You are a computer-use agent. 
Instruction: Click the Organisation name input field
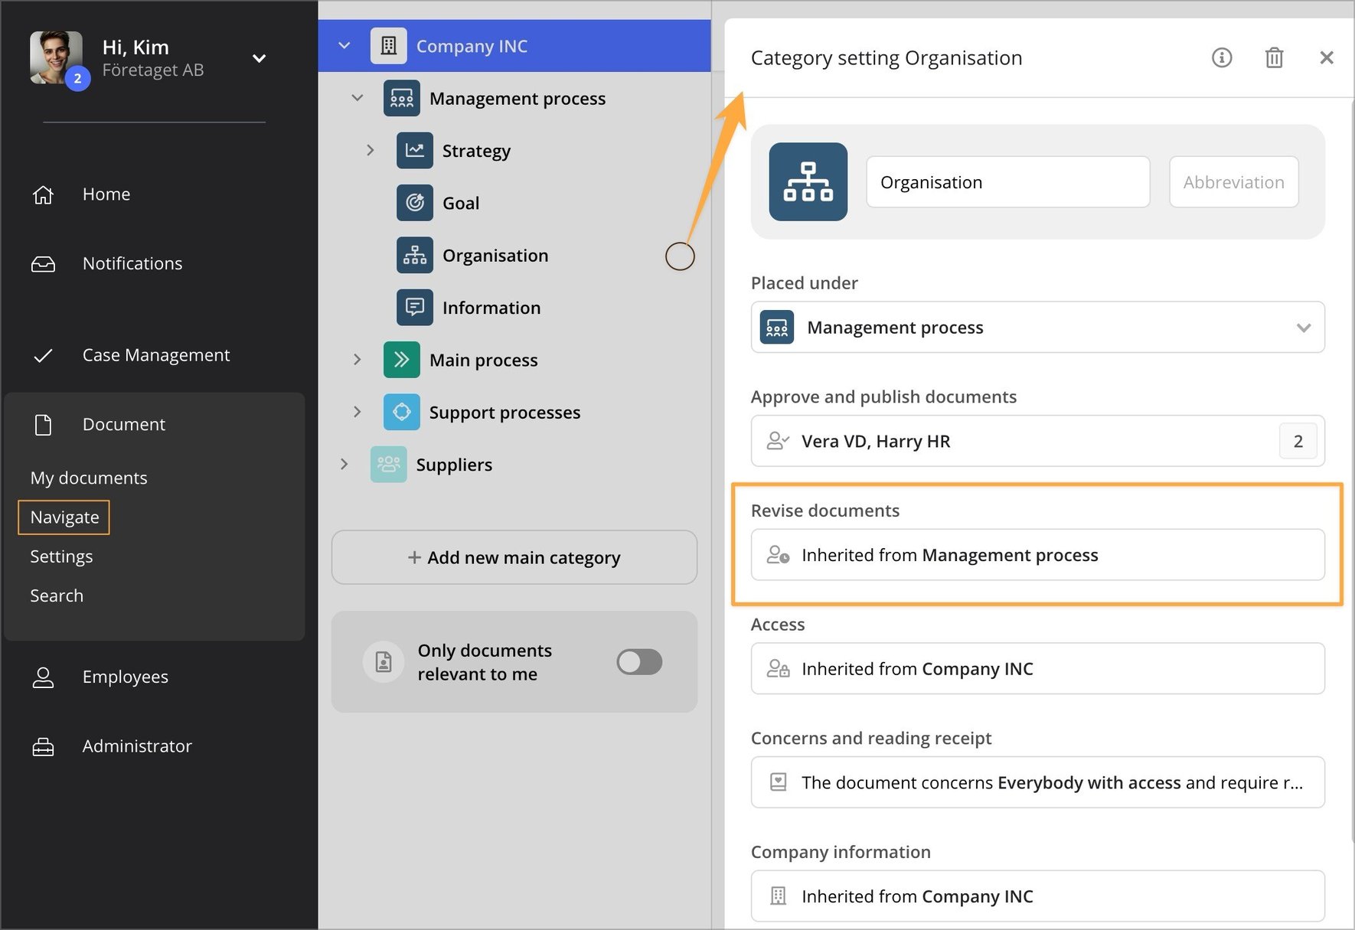(1008, 182)
